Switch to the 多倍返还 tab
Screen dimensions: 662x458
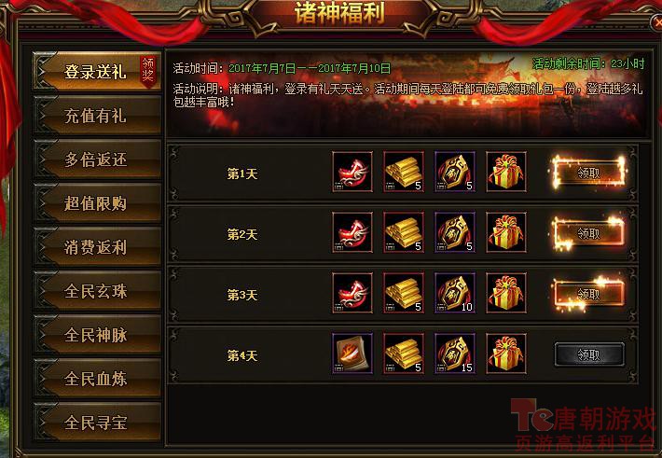(x=97, y=160)
